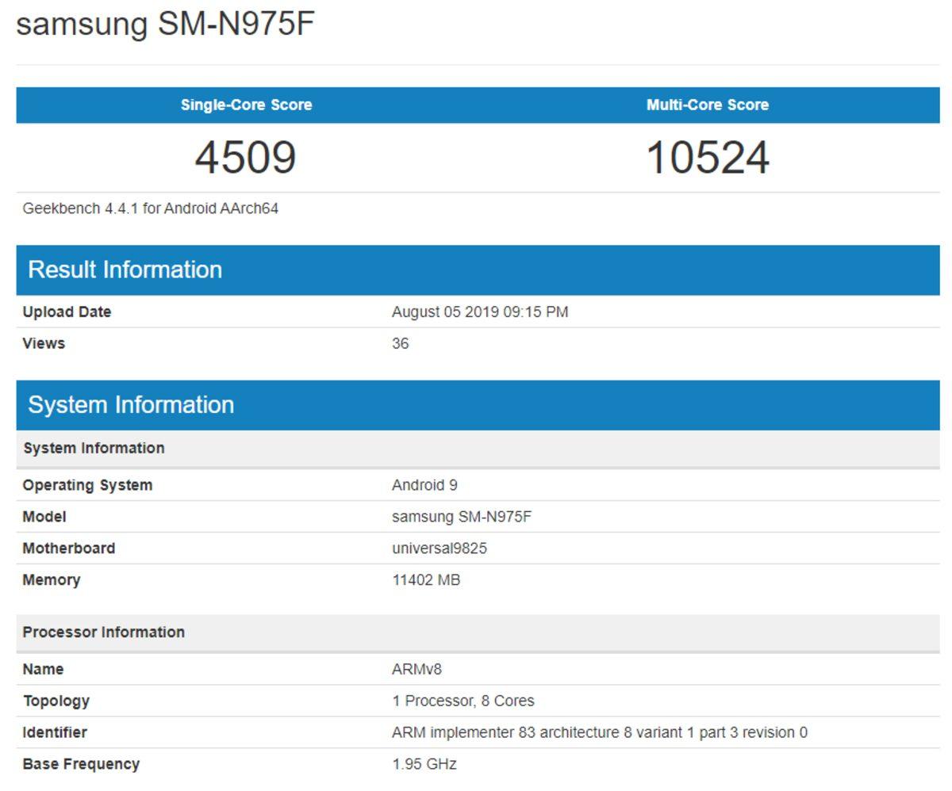Screen dimensions: 952x791
Task: Click the Result Information section header
Action: pyautogui.click(x=125, y=269)
